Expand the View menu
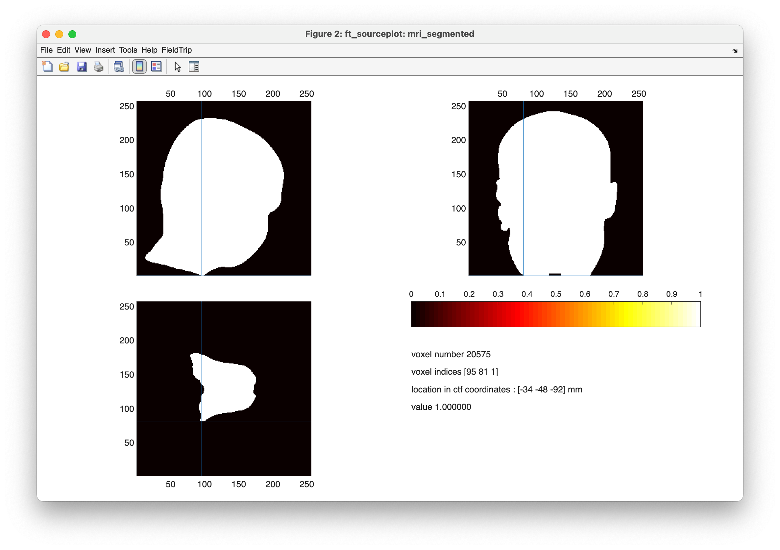This screenshot has height=550, width=780. tap(83, 50)
